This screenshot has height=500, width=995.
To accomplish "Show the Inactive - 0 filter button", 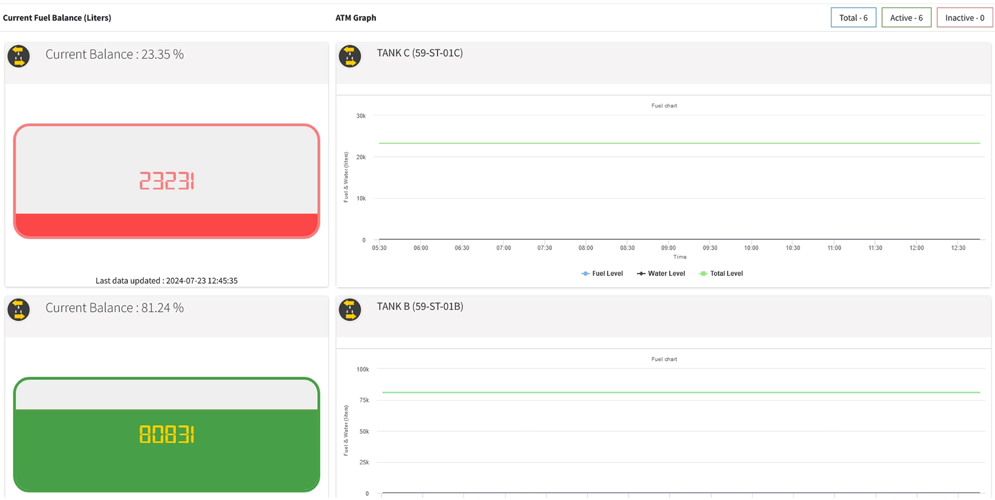I will coord(965,18).
